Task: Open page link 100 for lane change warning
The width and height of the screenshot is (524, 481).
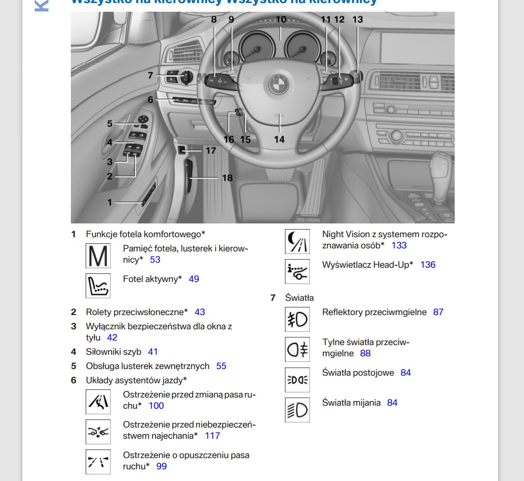Action: pos(156,406)
